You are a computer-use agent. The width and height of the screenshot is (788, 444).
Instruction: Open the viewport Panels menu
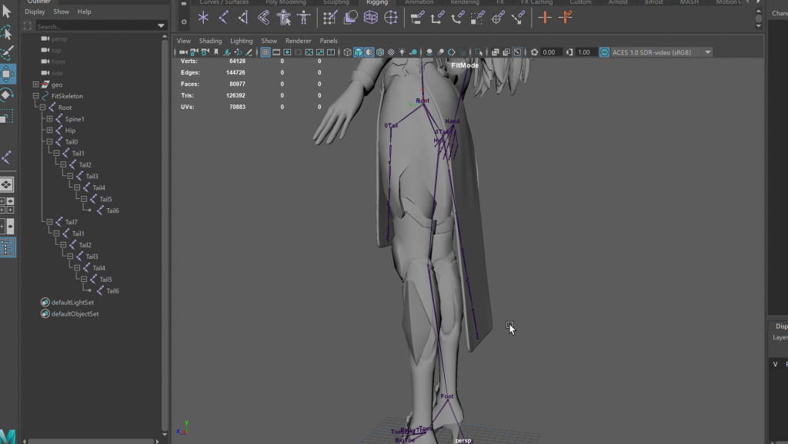[329, 41]
